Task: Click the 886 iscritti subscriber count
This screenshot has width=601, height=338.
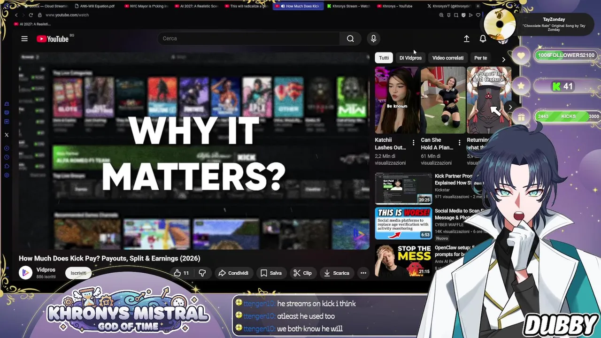Action: coord(46,277)
